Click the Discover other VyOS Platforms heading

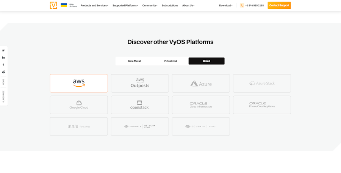170,42
